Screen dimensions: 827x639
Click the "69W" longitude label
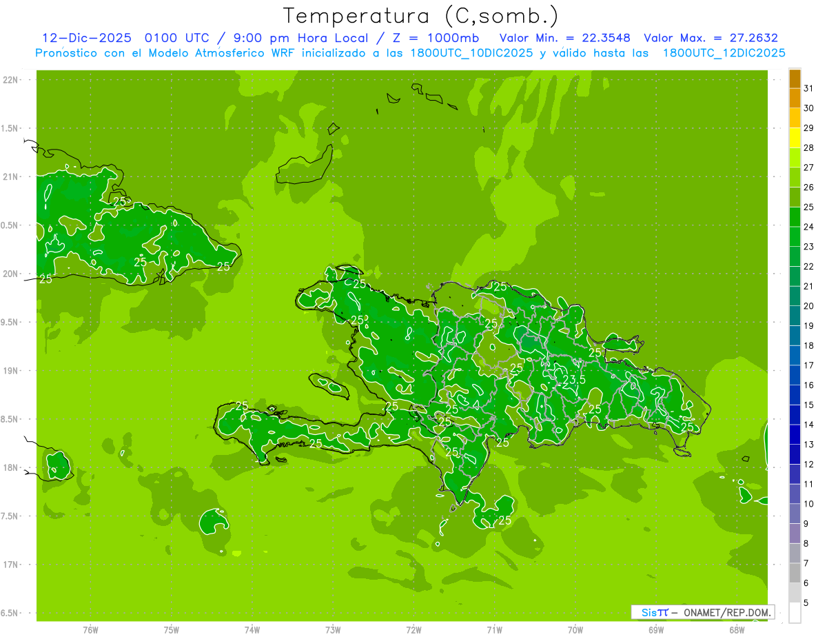[656, 630]
